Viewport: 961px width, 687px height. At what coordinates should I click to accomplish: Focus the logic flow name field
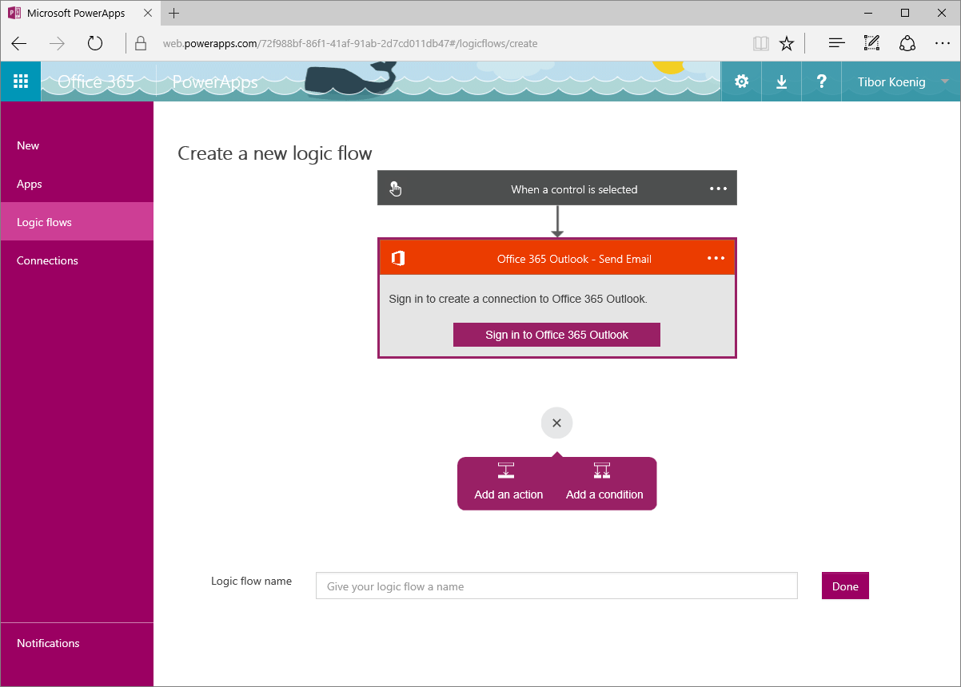556,586
